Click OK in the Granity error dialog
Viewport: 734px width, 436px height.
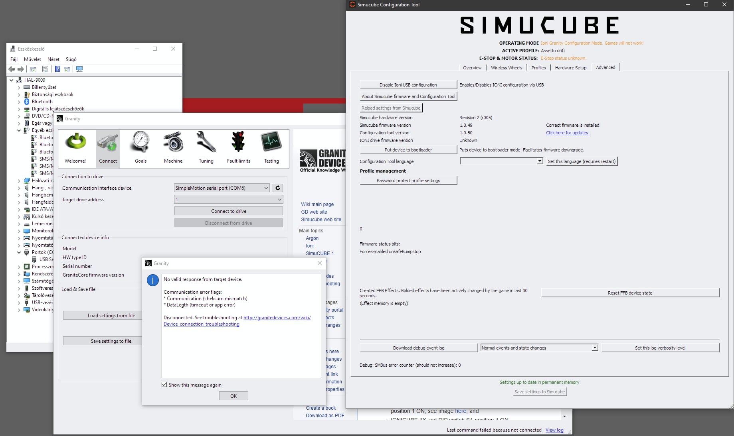233,396
